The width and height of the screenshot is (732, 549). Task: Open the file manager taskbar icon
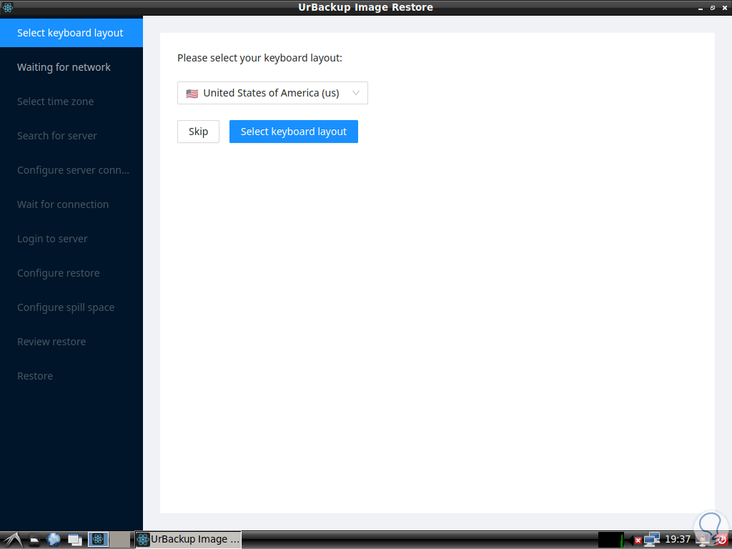[x=34, y=540]
